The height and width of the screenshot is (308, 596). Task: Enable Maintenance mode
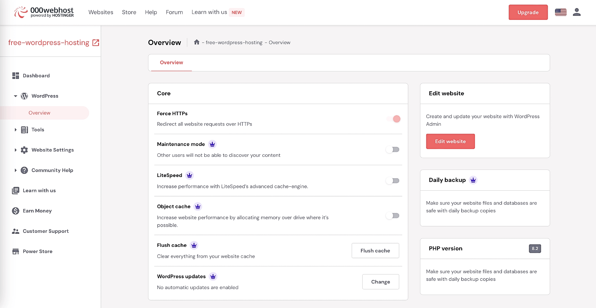click(393, 149)
